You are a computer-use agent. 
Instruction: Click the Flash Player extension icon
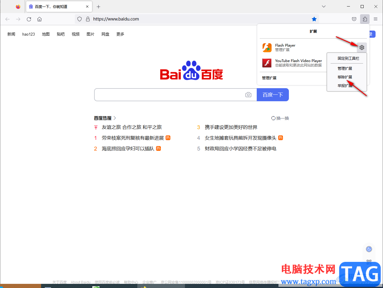click(267, 48)
